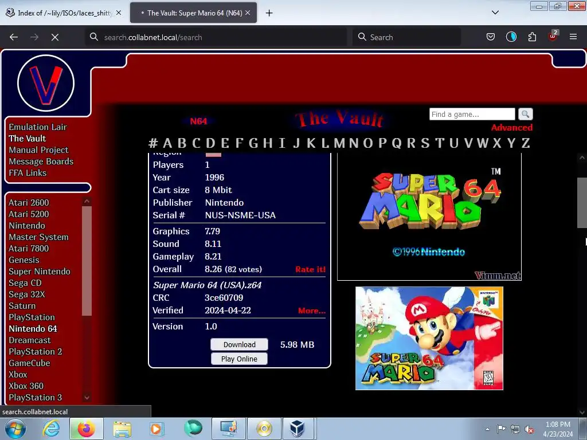
Task: Click the Super Mario 64 title screen image
Action: pyautogui.click(x=429, y=217)
